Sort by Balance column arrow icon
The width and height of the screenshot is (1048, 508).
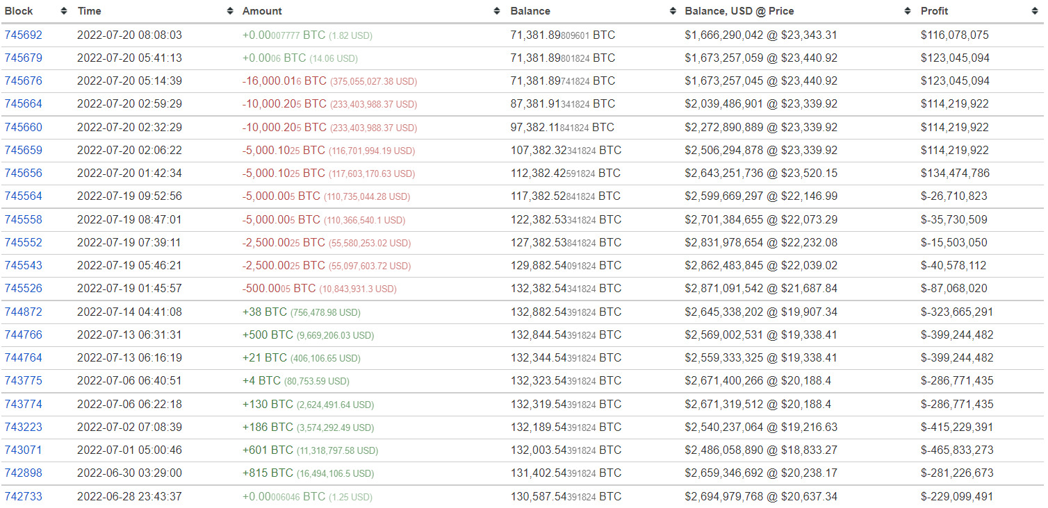pos(673,11)
